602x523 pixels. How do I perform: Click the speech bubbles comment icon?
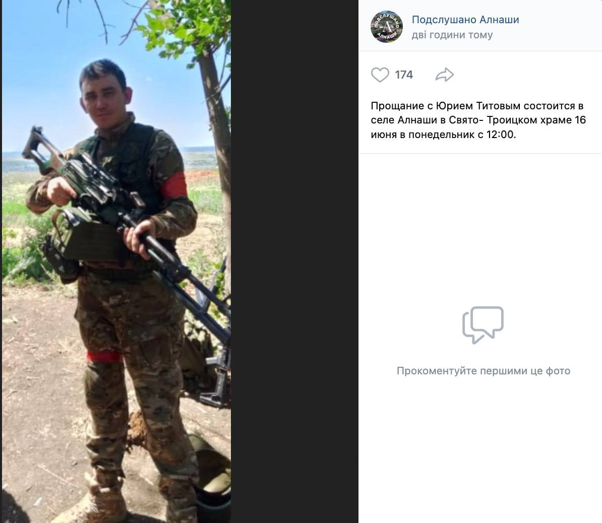pyautogui.click(x=483, y=324)
